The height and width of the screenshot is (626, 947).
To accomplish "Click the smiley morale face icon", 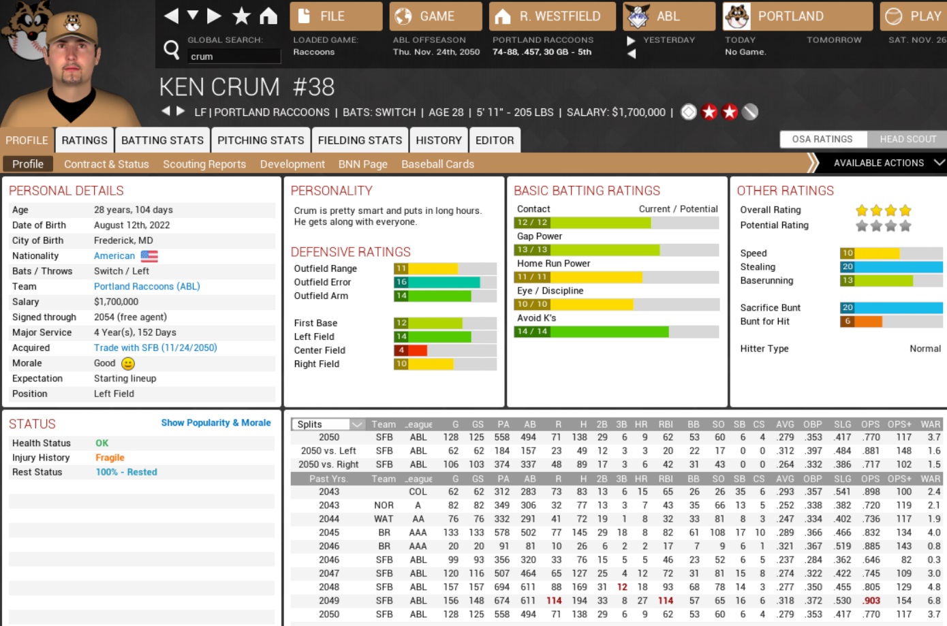I will click(128, 364).
